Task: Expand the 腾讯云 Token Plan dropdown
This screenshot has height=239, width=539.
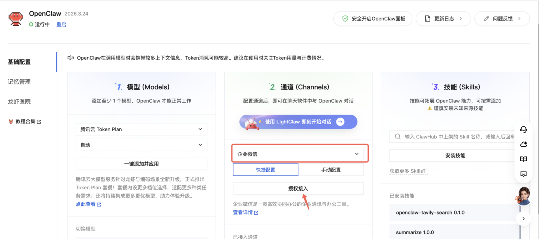Action: point(141,129)
